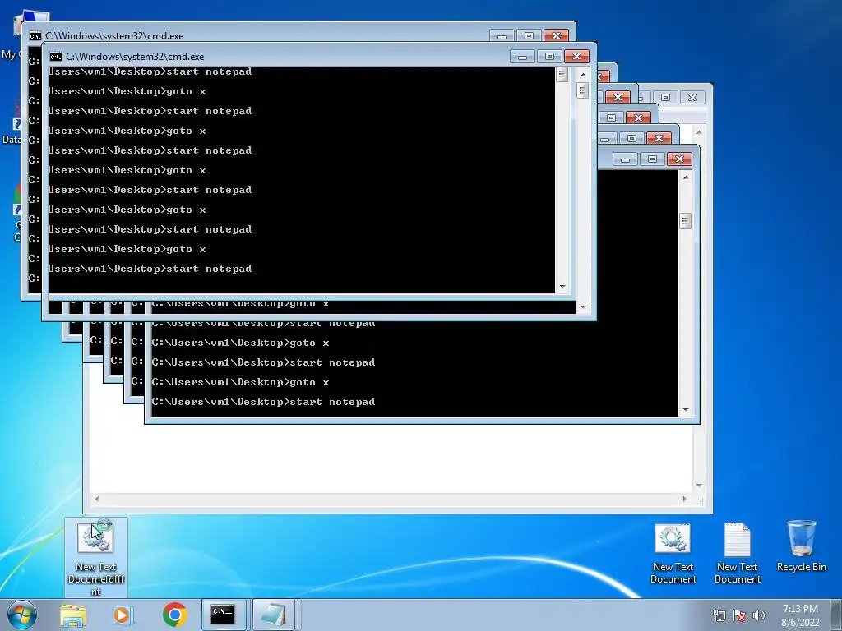
Task: Click the frontmost cmd.exe window title bar
Action: 285,57
